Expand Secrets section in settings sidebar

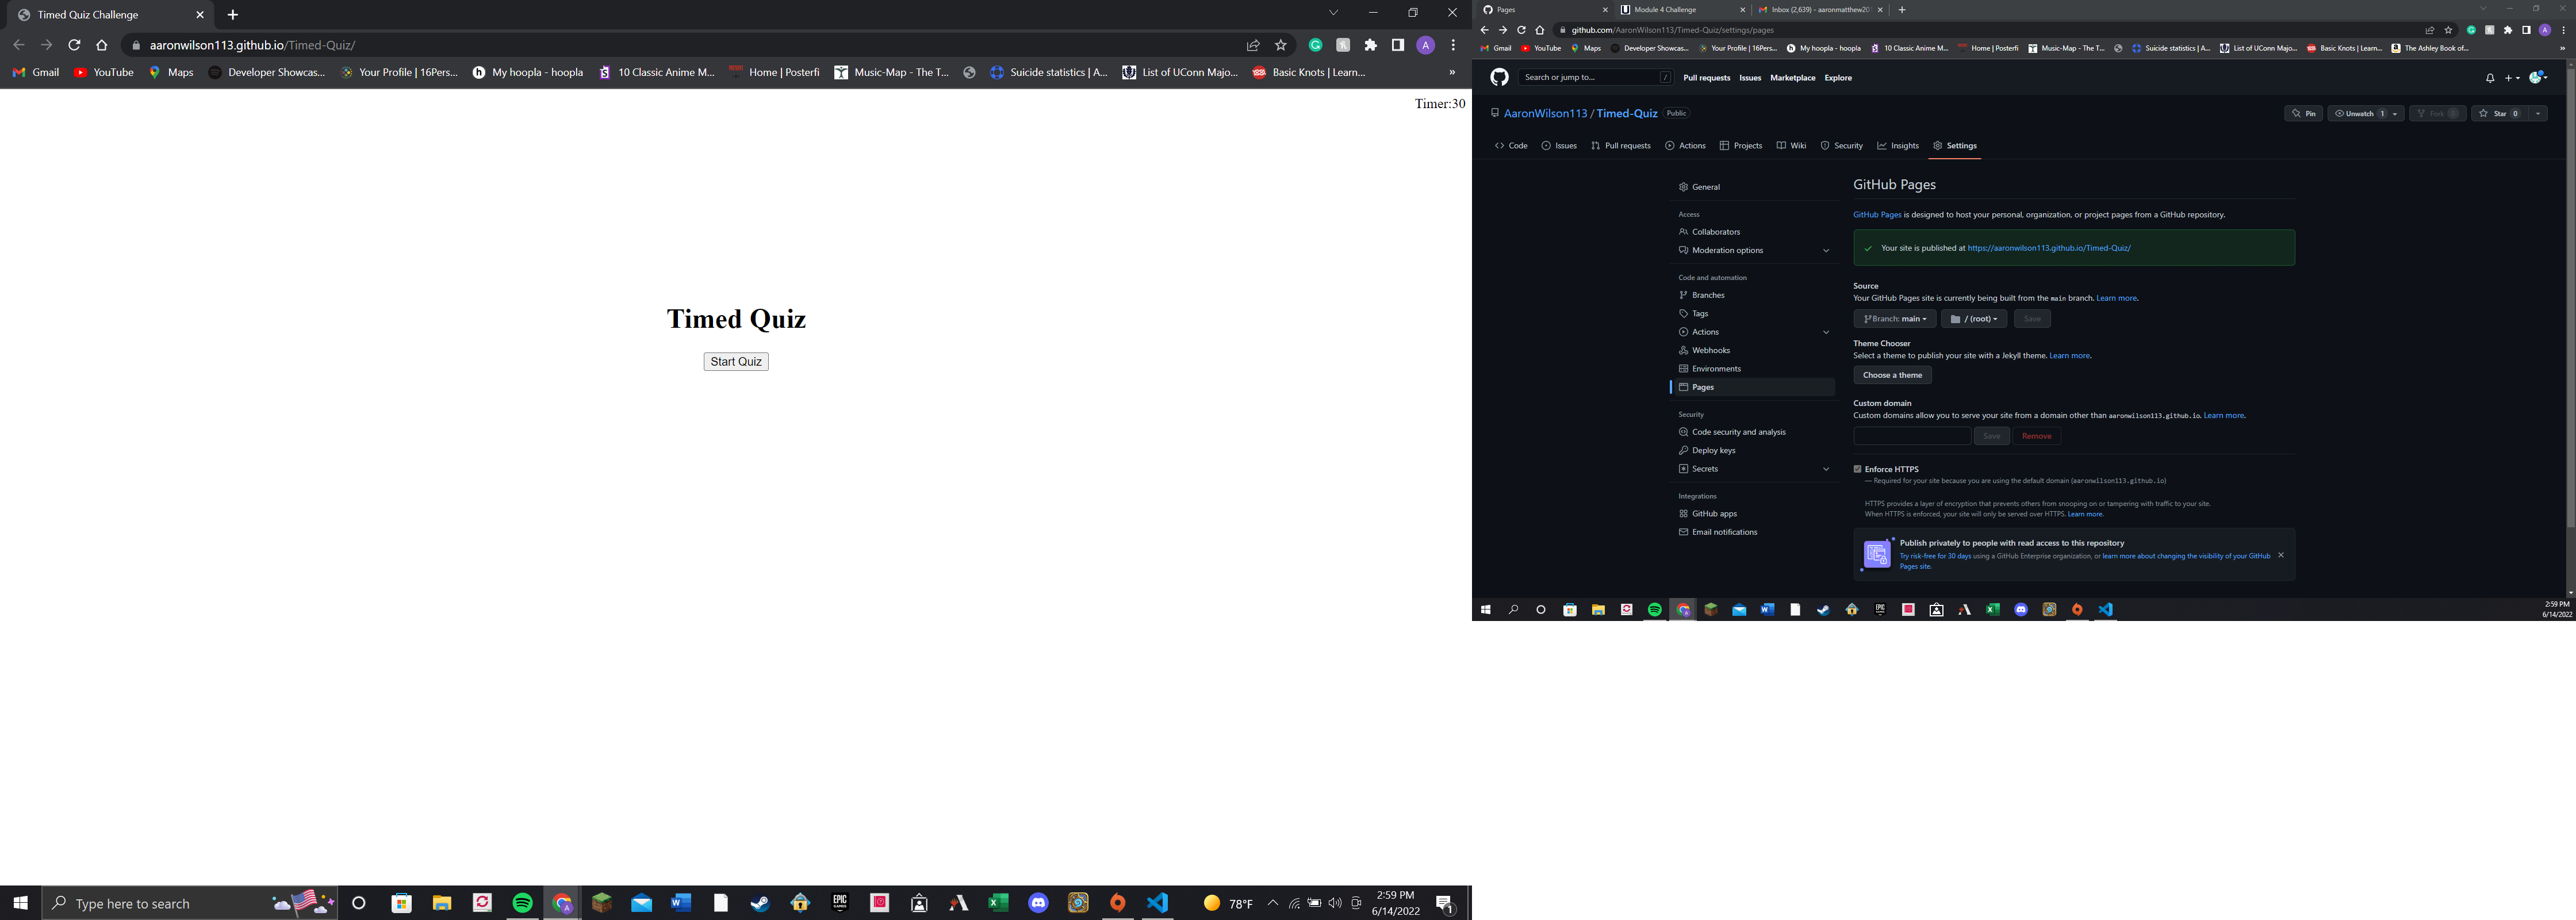tap(1826, 469)
